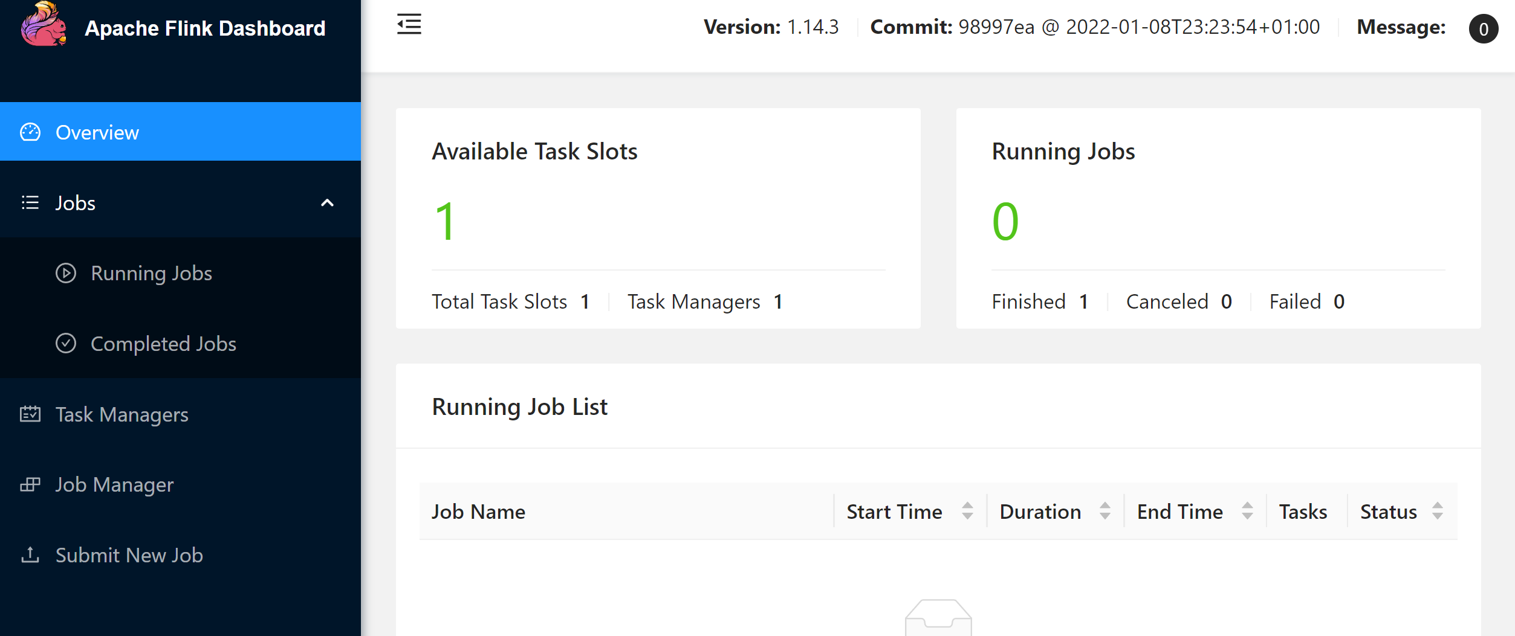Collapse the Jobs submenu chevron
The image size is (1515, 636).
tap(327, 203)
